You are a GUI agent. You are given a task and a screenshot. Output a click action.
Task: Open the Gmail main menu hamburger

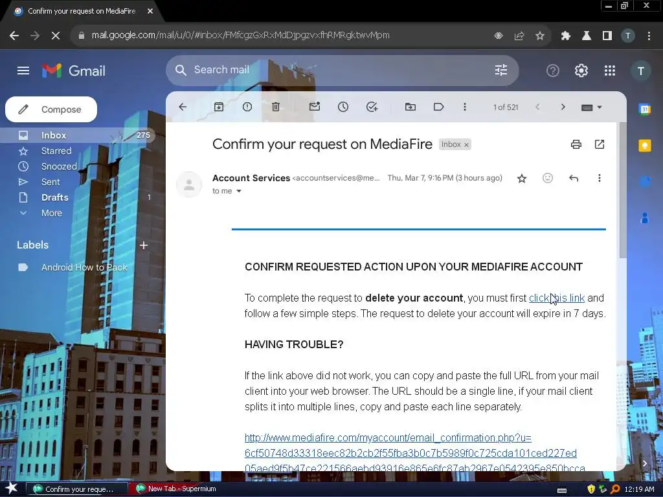coord(23,71)
